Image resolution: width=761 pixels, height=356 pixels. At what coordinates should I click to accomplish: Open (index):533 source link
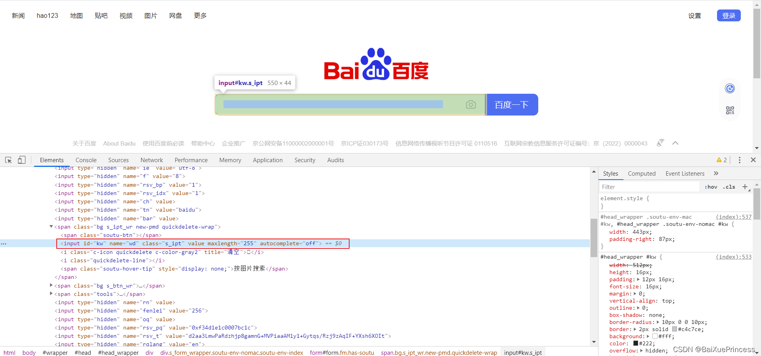coord(734,257)
